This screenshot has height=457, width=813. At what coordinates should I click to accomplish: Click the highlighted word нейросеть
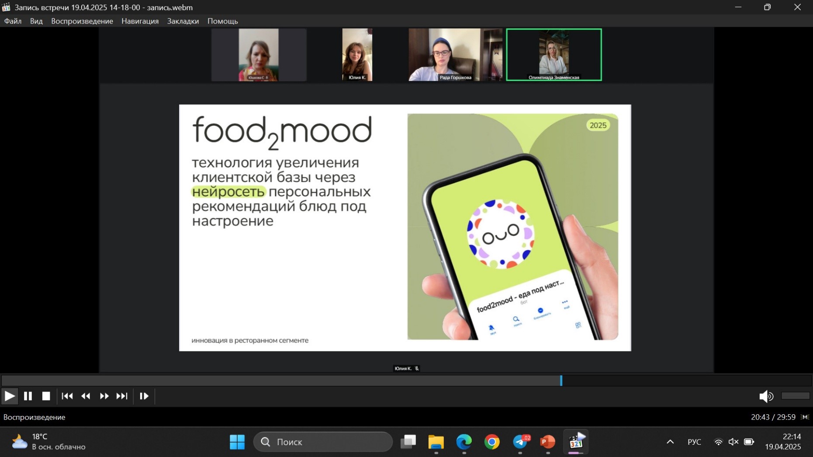tap(228, 192)
